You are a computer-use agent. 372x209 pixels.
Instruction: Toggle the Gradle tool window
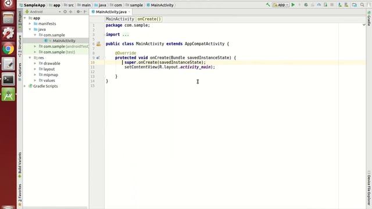pos(369,18)
